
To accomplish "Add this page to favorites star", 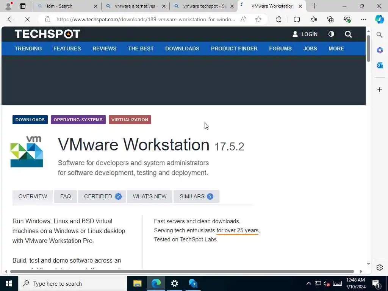I will (258, 19).
